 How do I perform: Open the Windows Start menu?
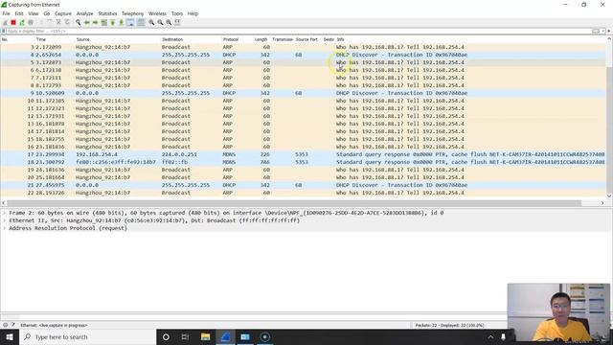click(x=10, y=336)
